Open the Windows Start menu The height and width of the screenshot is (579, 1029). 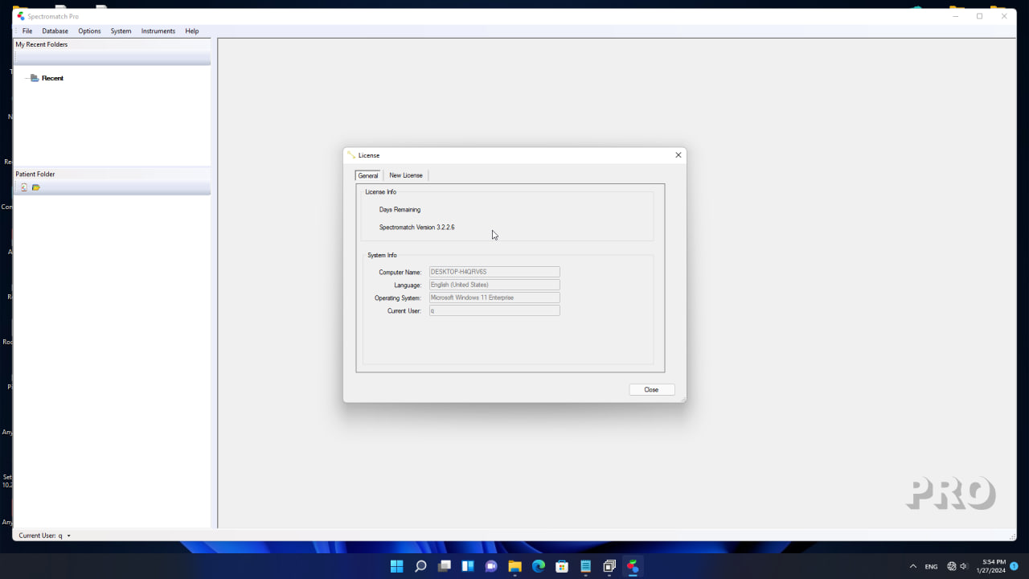pyautogui.click(x=396, y=566)
